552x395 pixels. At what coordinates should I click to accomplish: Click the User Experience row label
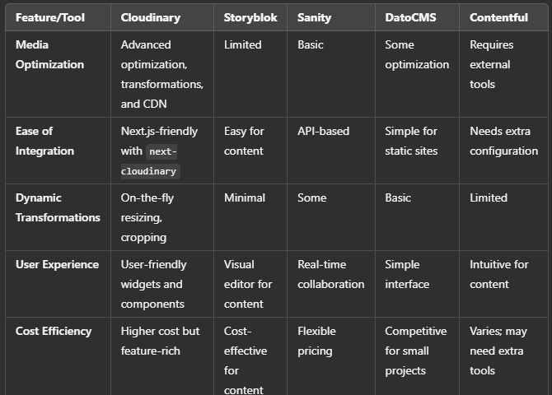coord(57,264)
